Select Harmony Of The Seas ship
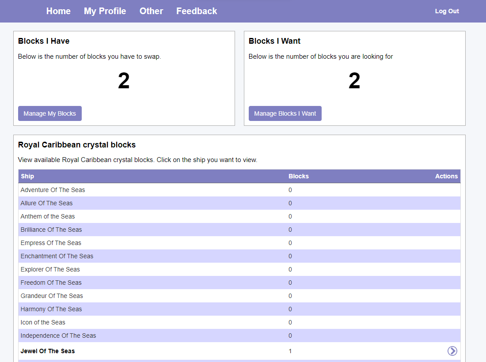486x362 pixels. coord(51,309)
